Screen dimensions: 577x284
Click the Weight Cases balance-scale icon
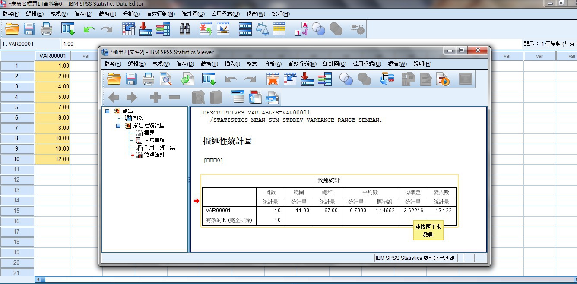tap(262, 29)
